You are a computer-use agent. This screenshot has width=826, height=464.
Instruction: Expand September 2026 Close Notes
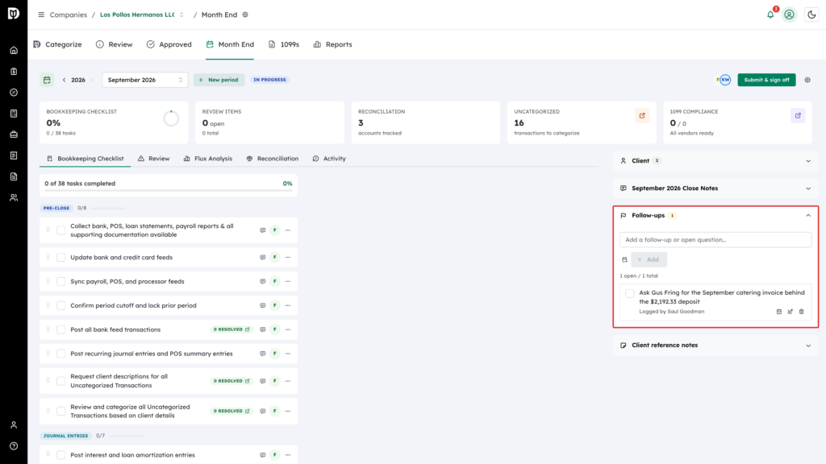point(715,188)
